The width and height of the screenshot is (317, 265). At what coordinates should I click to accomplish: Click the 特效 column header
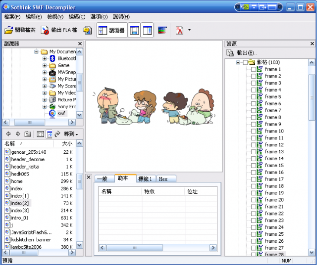[163, 191]
